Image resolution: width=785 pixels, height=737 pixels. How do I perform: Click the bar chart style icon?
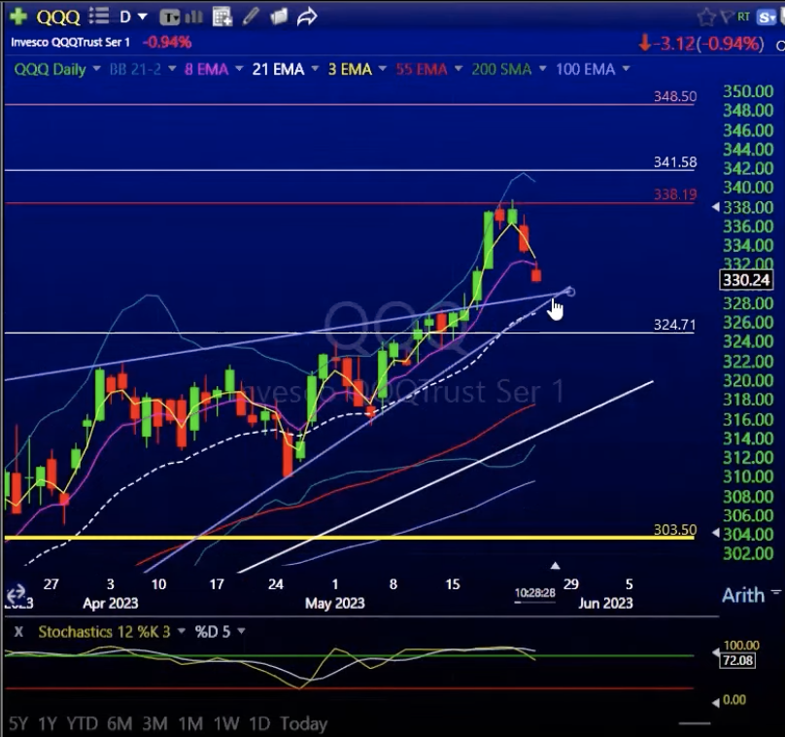click(193, 18)
